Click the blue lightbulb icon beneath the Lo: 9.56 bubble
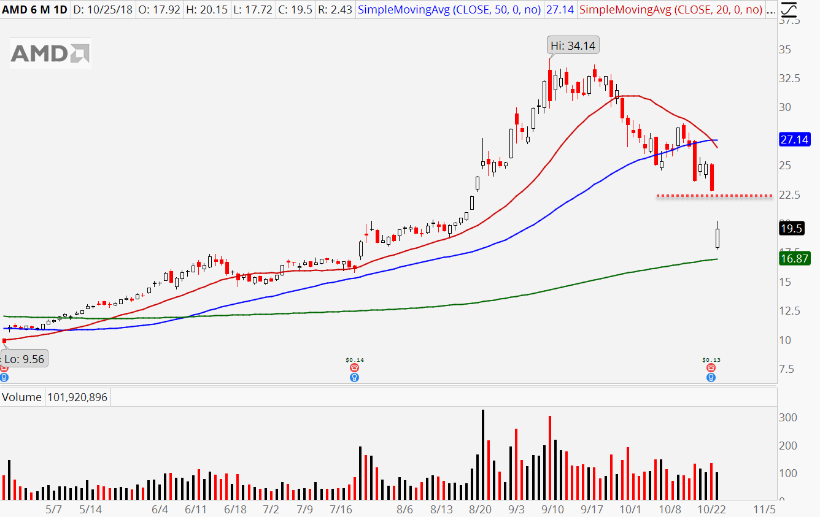820x517 pixels. [x=4, y=377]
